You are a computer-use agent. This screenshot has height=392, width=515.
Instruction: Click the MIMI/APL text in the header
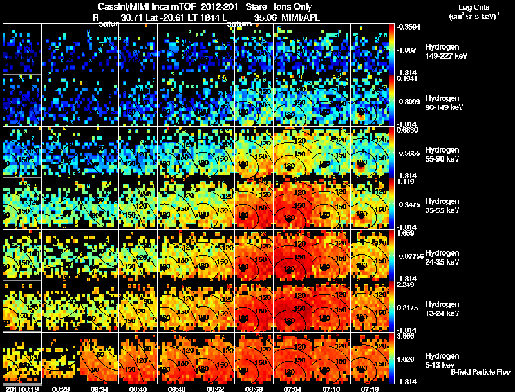tap(301, 17)
